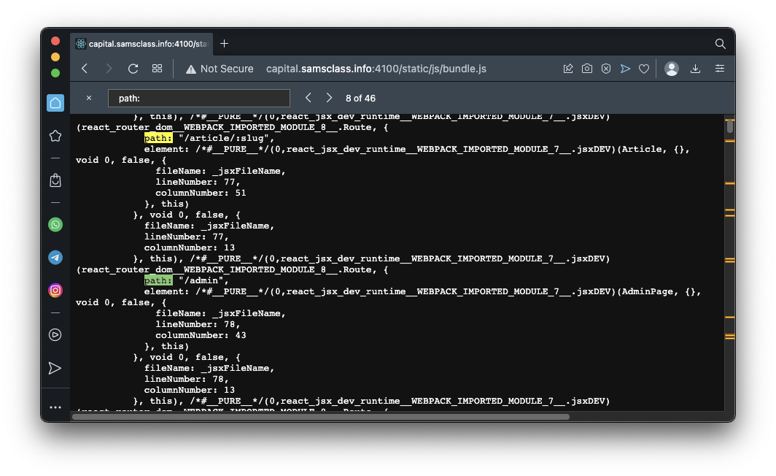Viewport: 776px width, 476px height.
Task: Open the sidebar home icon
Action: [55, 103]
